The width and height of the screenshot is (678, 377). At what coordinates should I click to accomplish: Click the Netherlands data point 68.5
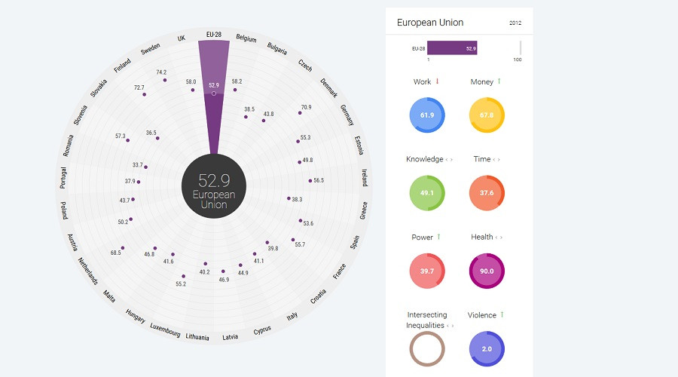(123, 248)
